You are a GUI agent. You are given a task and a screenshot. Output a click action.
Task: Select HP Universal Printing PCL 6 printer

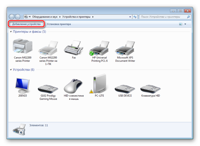[99, 48]
